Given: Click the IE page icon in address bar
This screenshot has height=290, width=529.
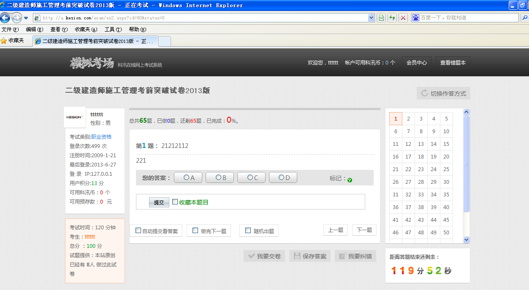Looking at the screenshot, I should (37, 18).
